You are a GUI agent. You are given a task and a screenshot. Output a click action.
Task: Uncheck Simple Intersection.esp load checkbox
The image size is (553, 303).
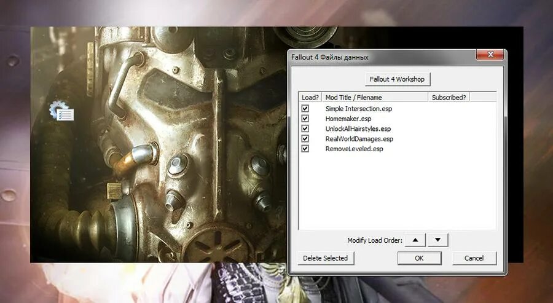305,108
